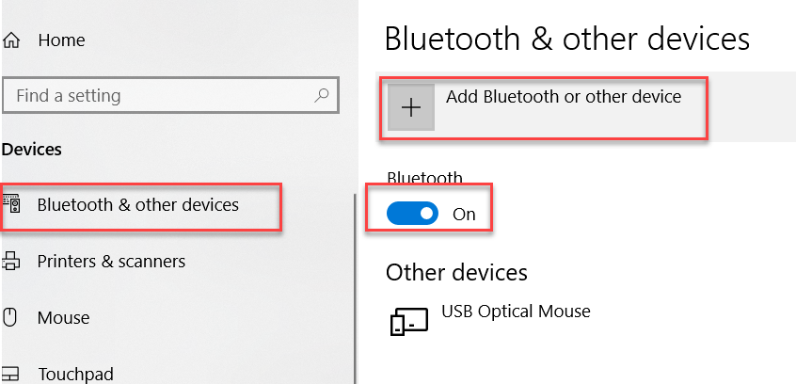Click the sidebar vertical scrollbar

[x=354, y=282]
